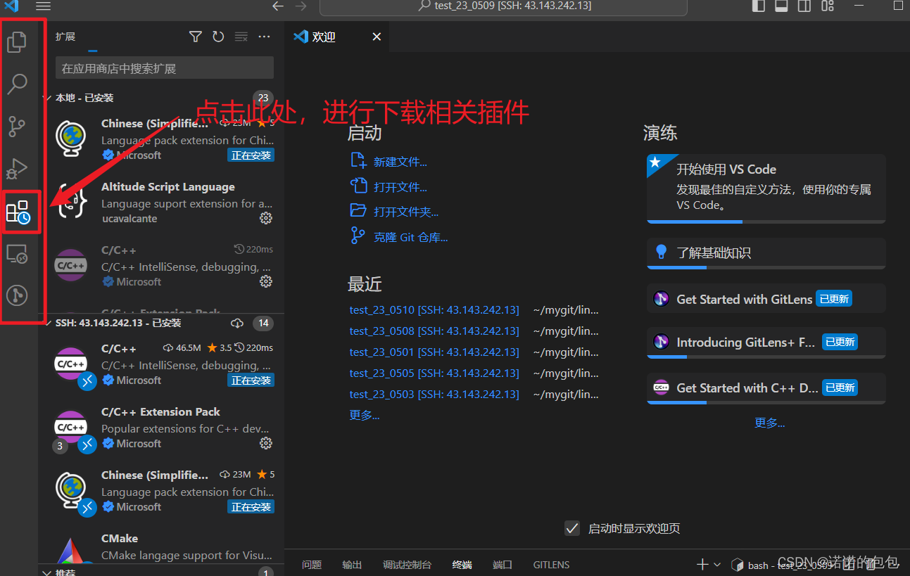Viewport: 910px width, 576px height.
Task: Open settings gear for C/C++ Extension Pack
Action: 266,443
